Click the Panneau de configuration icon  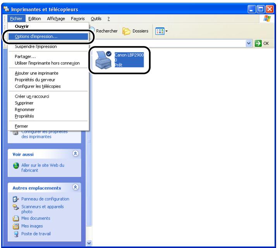[x=15, y=199]
